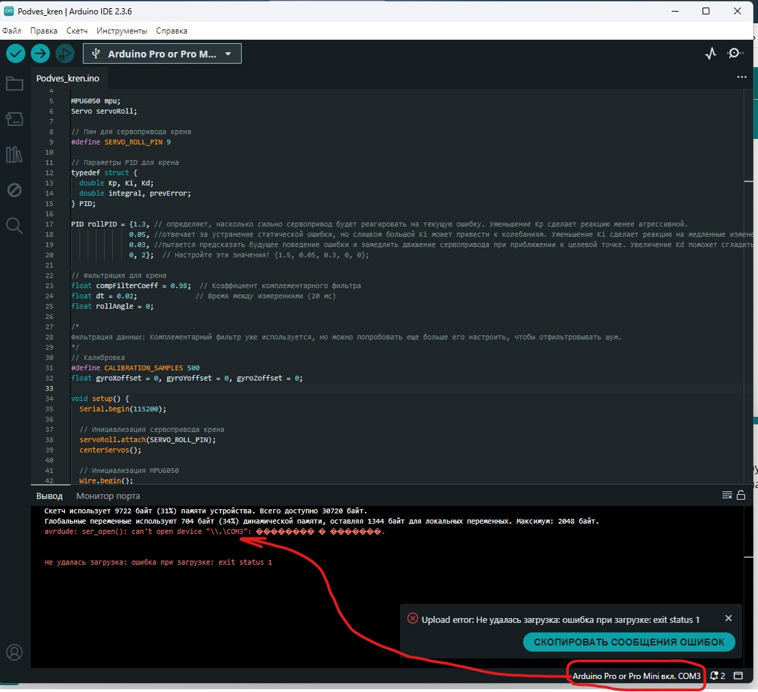This screenshot has width=758, height=692.
Task: Open the Sketchbook sidebar panel
Action: (x=15, y=84)
